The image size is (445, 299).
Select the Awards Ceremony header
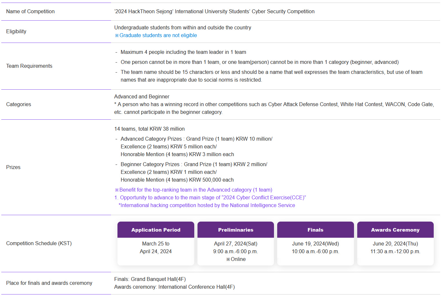point(395,230)
